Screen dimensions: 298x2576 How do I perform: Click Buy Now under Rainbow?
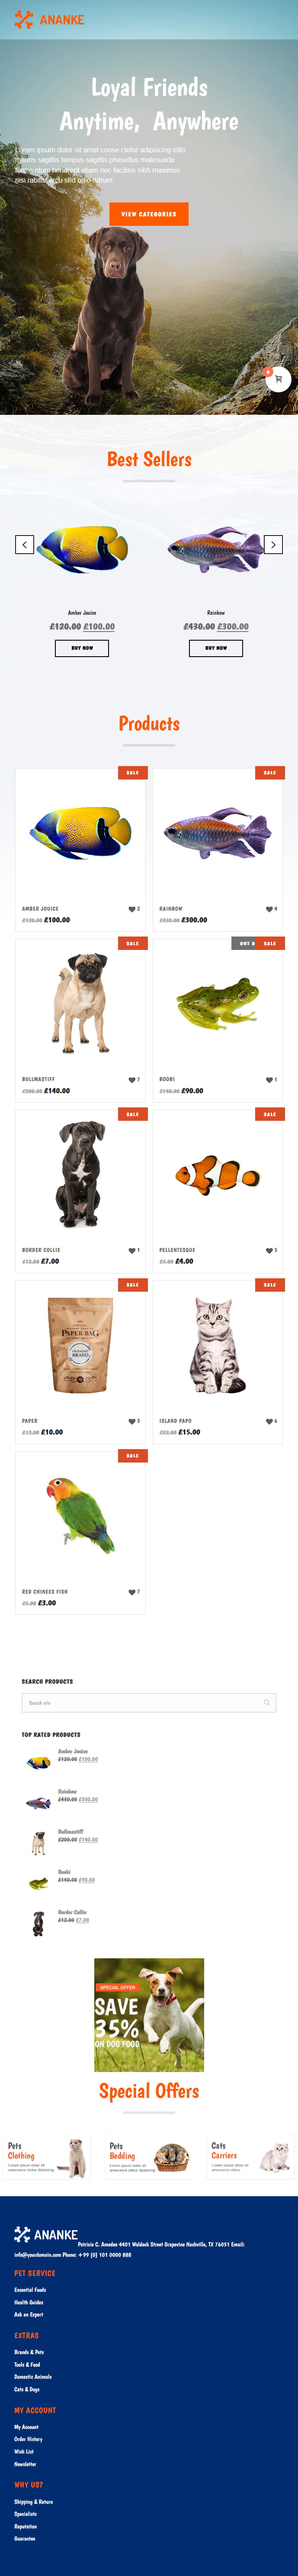[216, 648]
